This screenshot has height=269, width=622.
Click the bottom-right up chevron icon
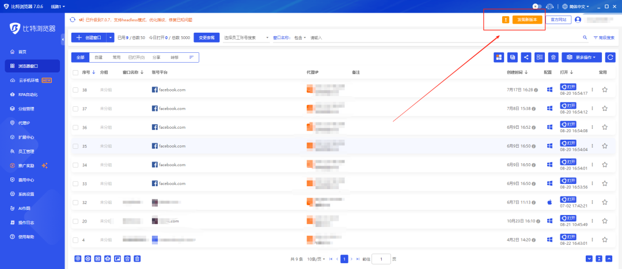[x=609, y=259]
